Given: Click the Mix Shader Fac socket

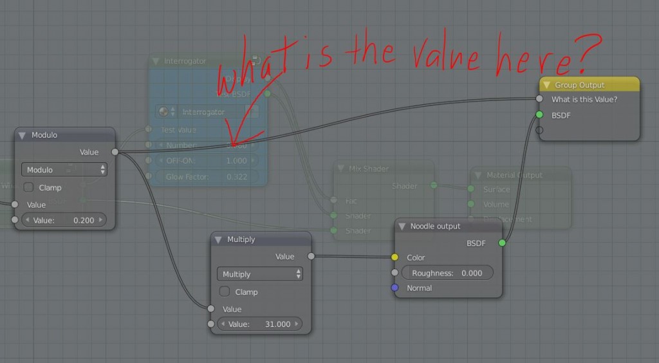Looking at the screenshot, I should tap(334, 200).
